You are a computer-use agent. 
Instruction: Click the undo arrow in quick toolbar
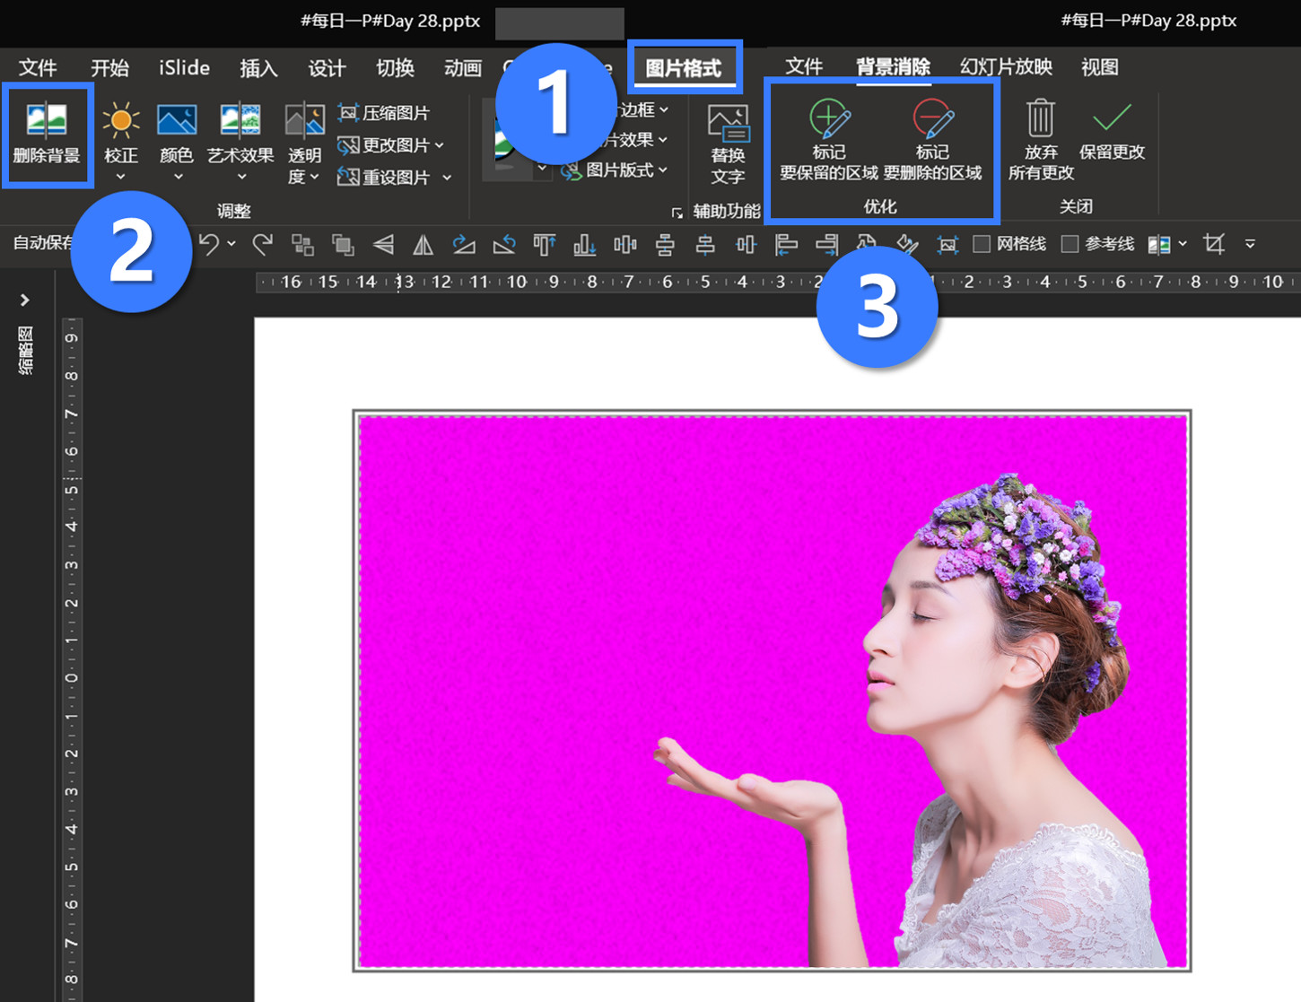[x=209, y=244]
